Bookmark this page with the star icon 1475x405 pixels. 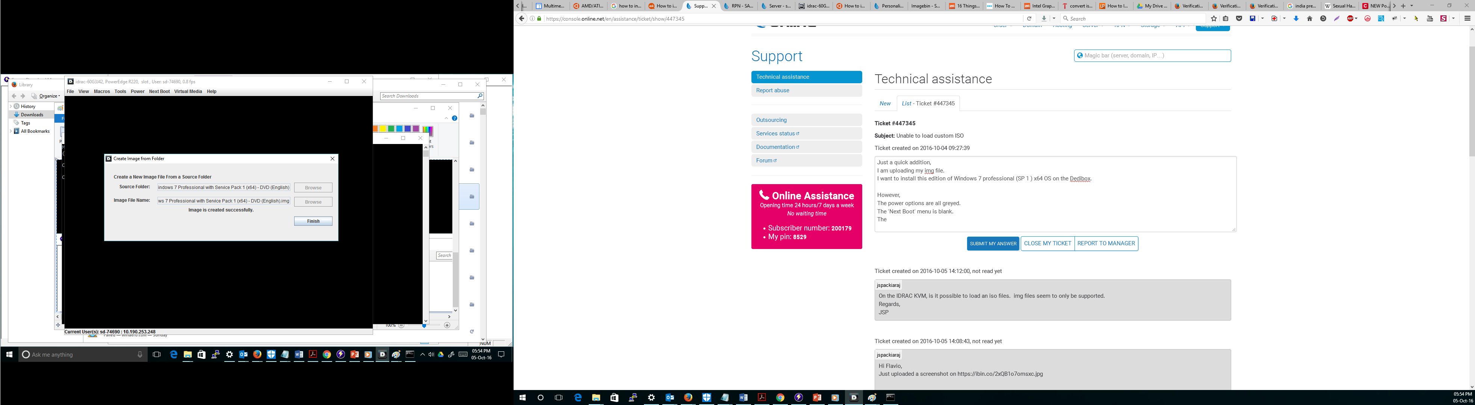(x=1214, y=19)
